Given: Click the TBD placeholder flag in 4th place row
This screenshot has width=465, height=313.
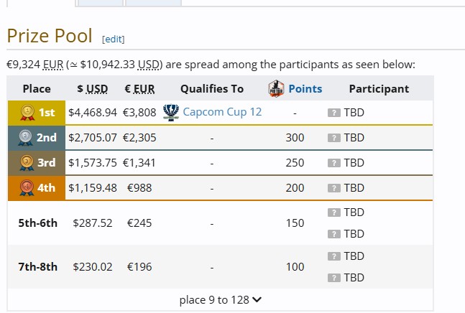Looking at the screenshot, I should click(x=334, y=188).
